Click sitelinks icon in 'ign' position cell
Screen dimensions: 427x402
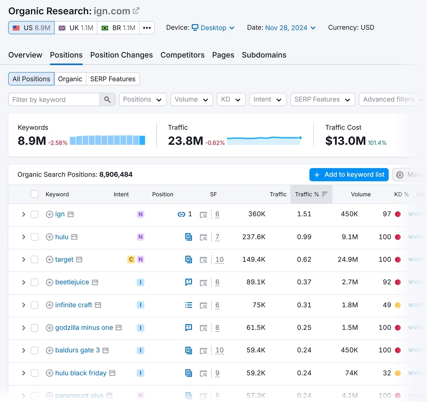[181, 214]
